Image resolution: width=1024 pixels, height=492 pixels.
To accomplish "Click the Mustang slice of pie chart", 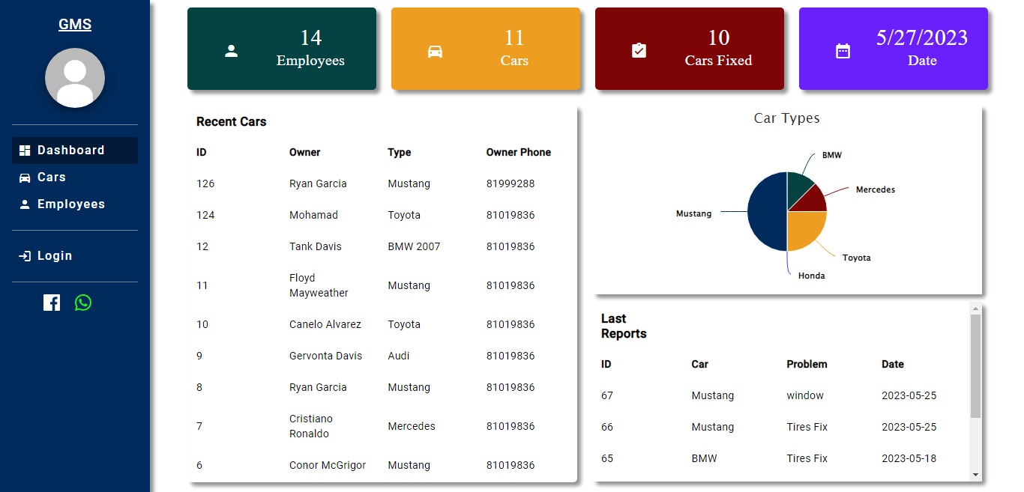I will (x=766, y=212).
